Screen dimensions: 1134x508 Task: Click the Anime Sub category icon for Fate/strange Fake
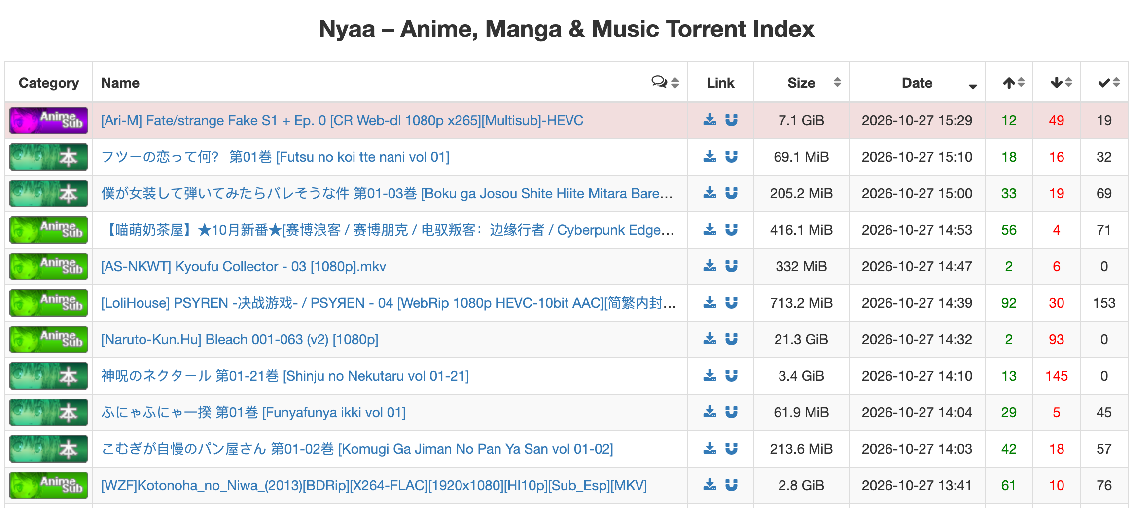click(49, 120)
